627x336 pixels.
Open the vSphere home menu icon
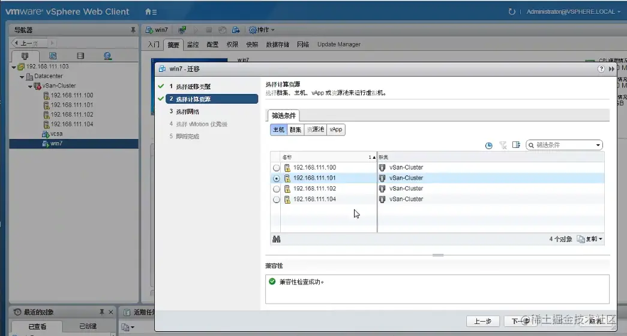click(151, 12)
